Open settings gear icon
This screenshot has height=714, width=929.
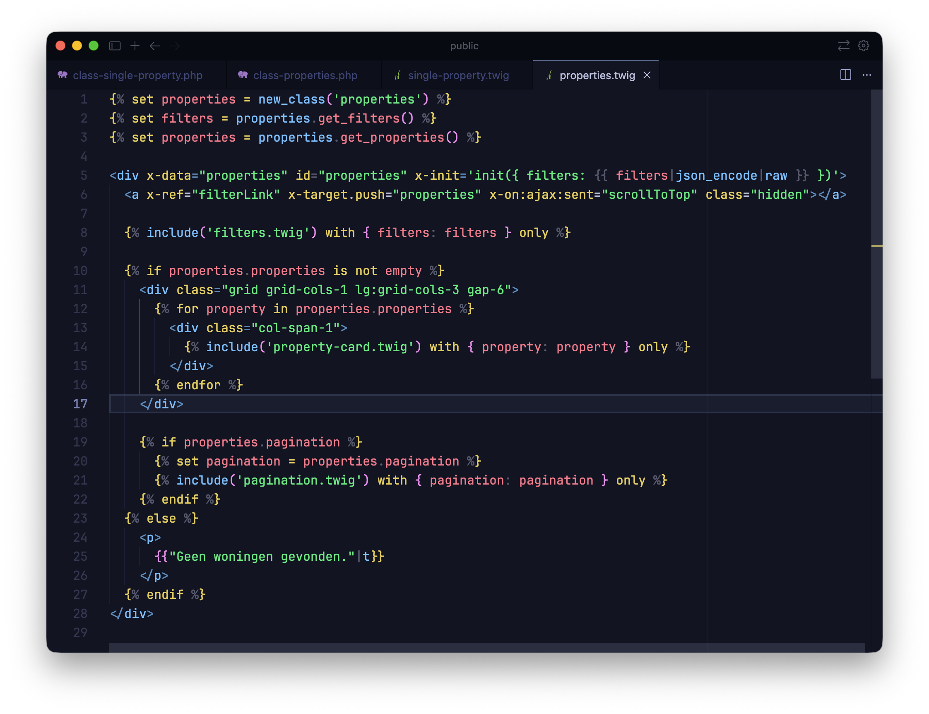863,46
